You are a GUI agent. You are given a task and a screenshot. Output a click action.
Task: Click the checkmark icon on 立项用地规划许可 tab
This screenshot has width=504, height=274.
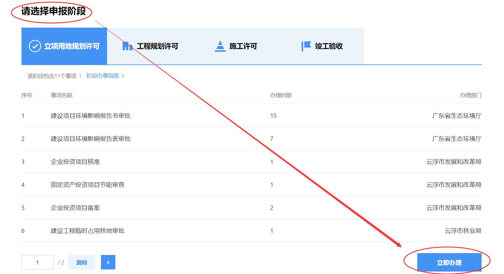click(35, 46)
